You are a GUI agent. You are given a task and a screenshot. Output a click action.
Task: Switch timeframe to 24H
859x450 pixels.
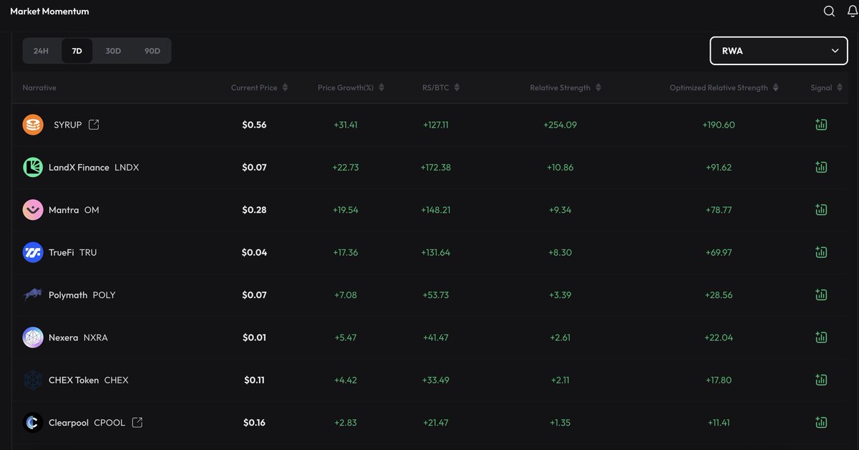(41, 51)
